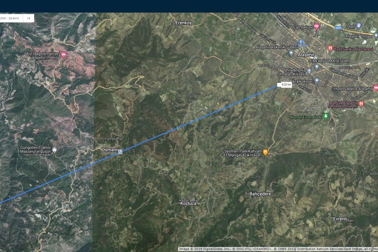Click the EMEK OTO AKSESUAR marker
This screenshot has width=378, height=252.
(x=317, y=67)
